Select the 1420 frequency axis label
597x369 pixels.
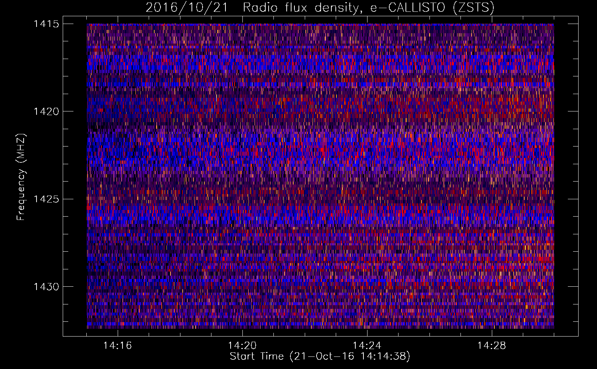[x=46, y=111]
